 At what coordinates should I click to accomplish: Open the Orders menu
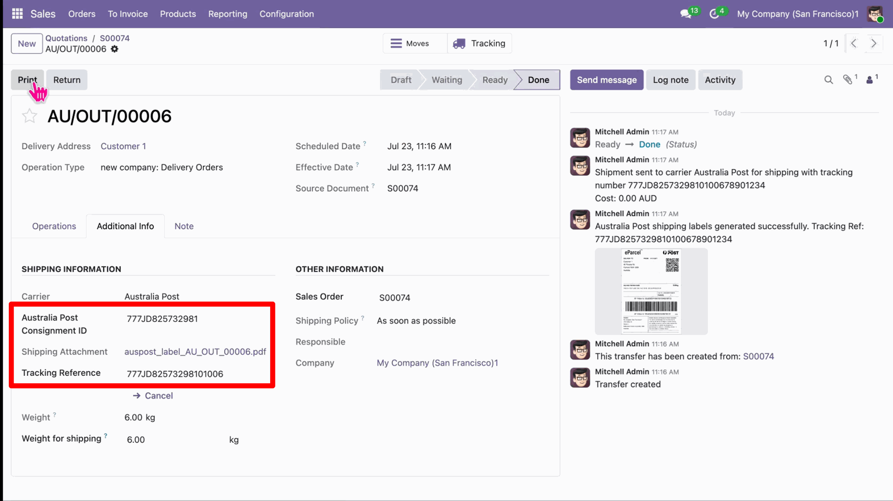click(82, 14)
